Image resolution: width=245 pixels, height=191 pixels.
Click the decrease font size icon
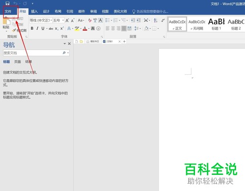[73, 21]
